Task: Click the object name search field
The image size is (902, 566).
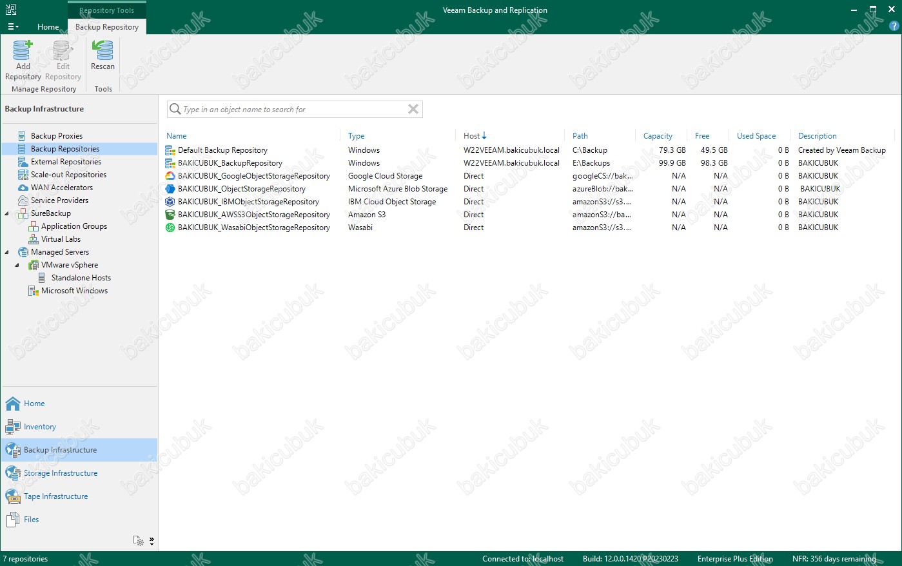Action: 290,110
